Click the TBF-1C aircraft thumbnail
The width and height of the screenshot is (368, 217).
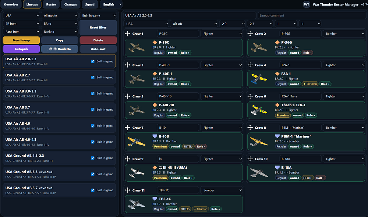pos(137,204)
